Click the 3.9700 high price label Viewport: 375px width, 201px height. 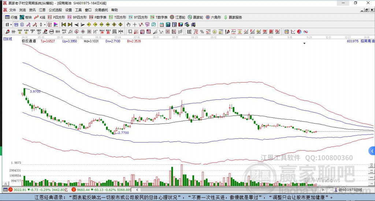(x=35, y=91)
